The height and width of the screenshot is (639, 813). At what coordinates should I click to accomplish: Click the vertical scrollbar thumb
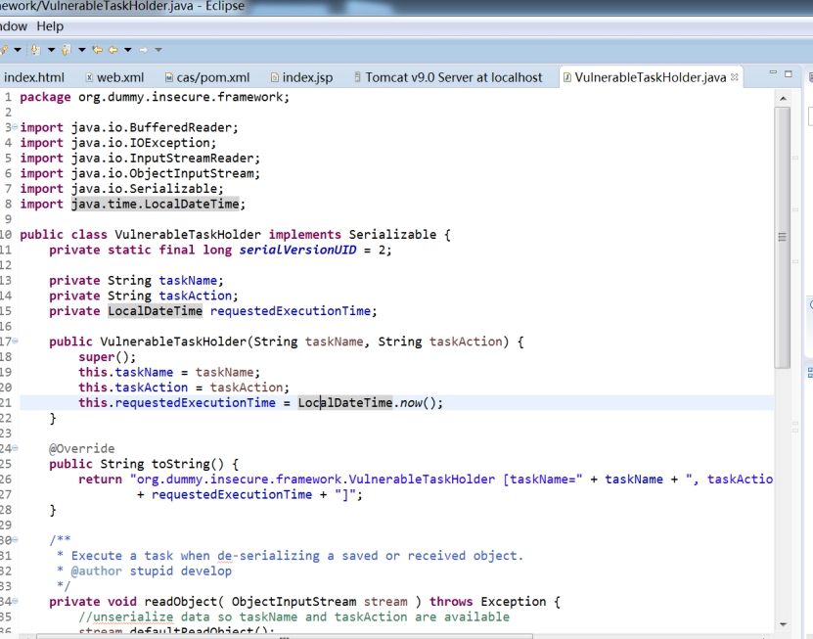coord(783,238)
